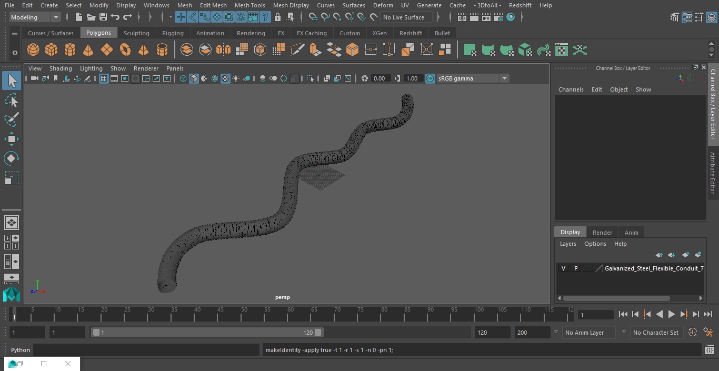Toggle layer playback P box
719x371 pixels.
[575, 268]
